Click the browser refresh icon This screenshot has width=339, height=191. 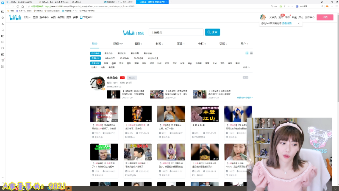[18, 6]
